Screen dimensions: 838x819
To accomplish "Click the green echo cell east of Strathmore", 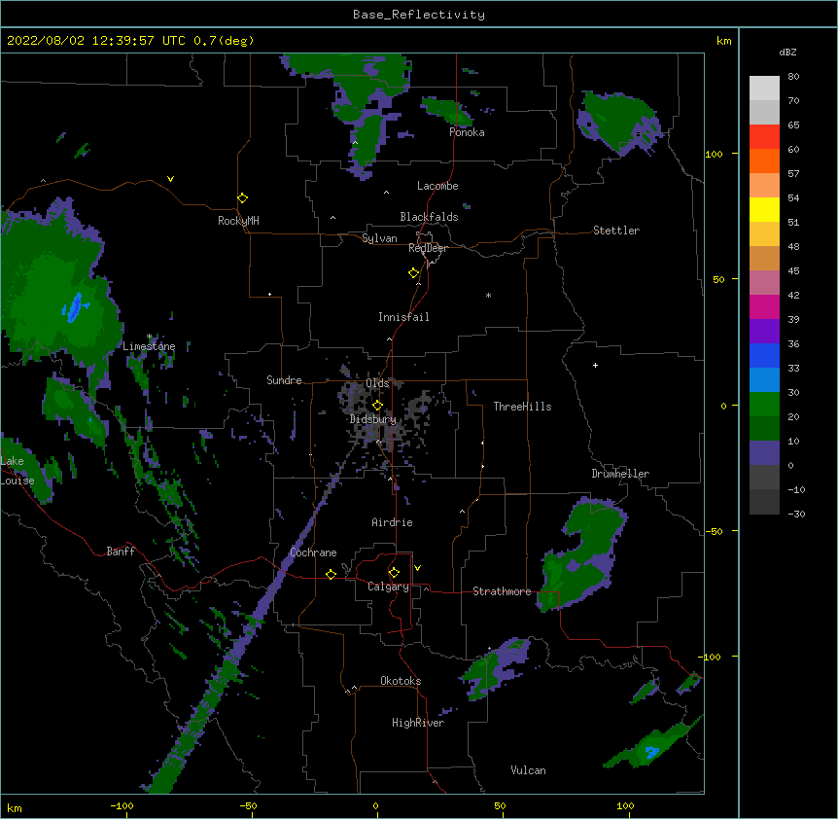I will point(582,556).
